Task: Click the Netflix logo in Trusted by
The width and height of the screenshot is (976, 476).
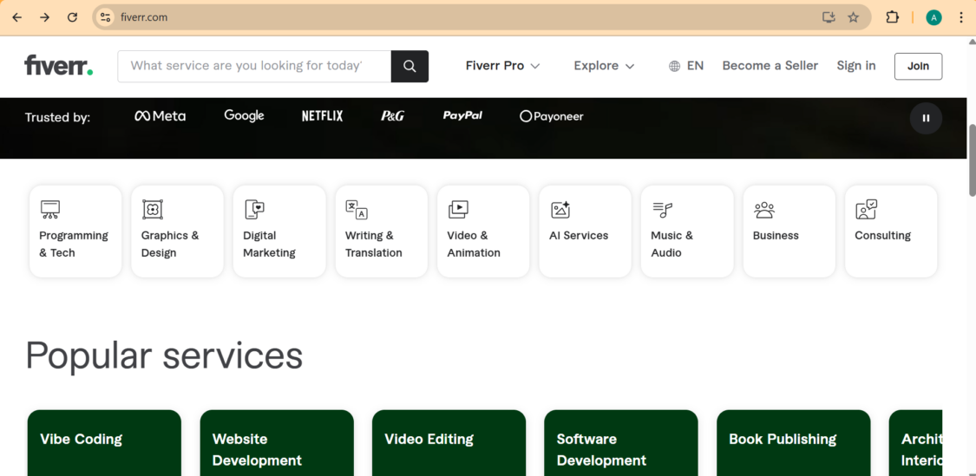Action: click(x=323, y=115)
